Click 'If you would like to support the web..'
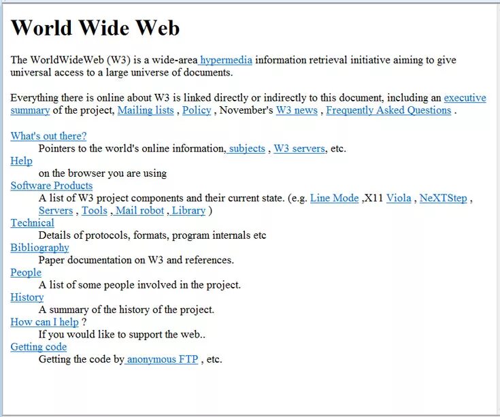Image resolution: width=500 pixels, height=417 pixels. pos(122,335)
